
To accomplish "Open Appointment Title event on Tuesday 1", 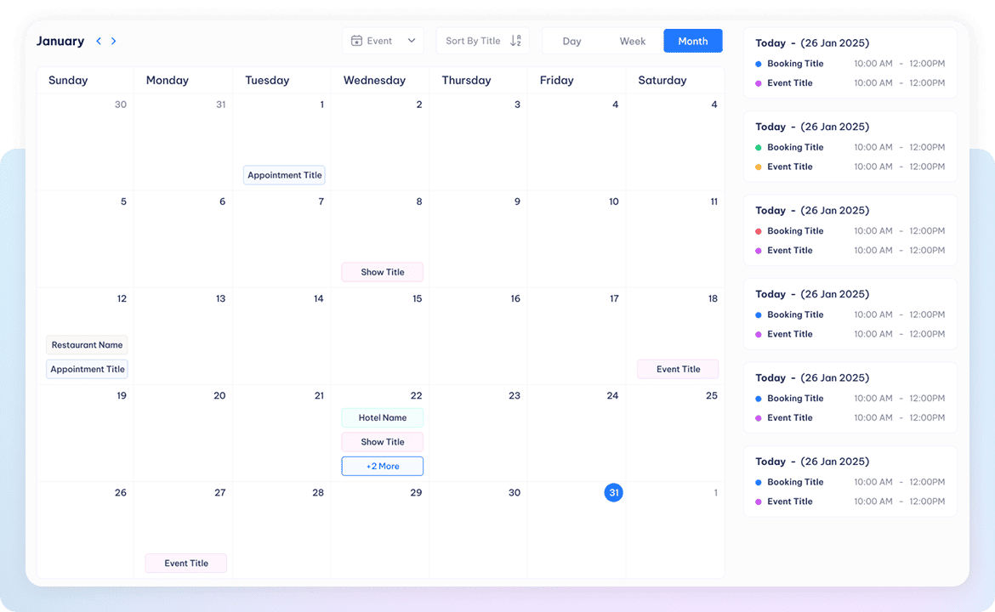I will (x=284, y=175).
